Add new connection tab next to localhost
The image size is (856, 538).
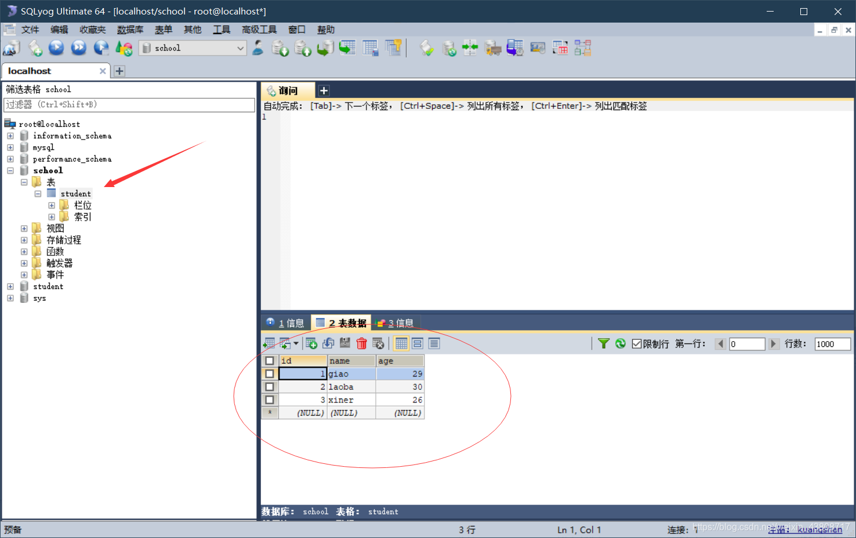point(119,71)
